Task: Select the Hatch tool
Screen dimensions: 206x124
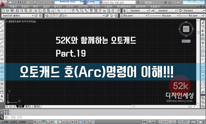Action: (x=2, y=79)
